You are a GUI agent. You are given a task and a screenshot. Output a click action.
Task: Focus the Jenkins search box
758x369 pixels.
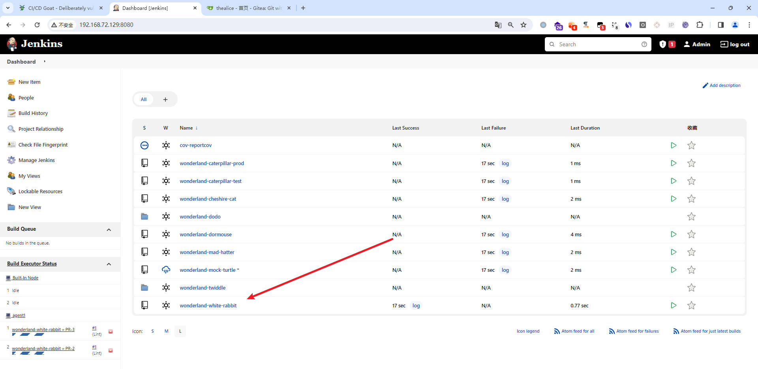coord(598,44)
